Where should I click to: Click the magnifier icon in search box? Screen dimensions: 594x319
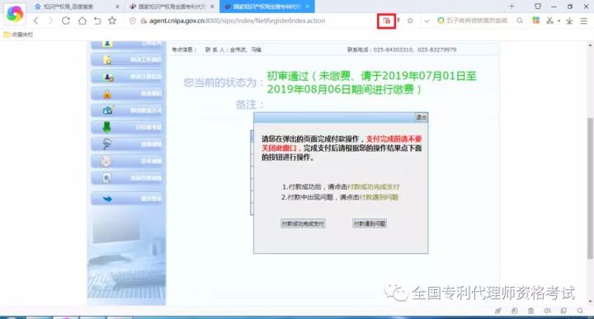(520, 21)
